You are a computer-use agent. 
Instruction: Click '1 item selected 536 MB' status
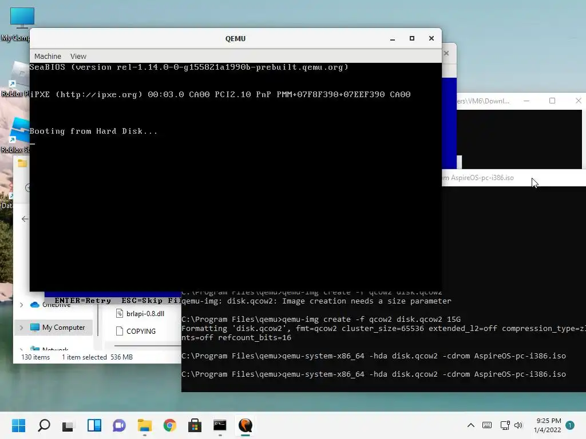click(97, 357)
